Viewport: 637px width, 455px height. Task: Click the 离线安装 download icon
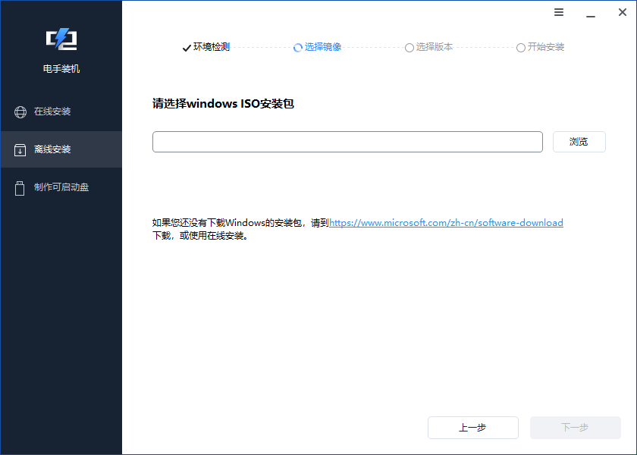pos(20,149)
